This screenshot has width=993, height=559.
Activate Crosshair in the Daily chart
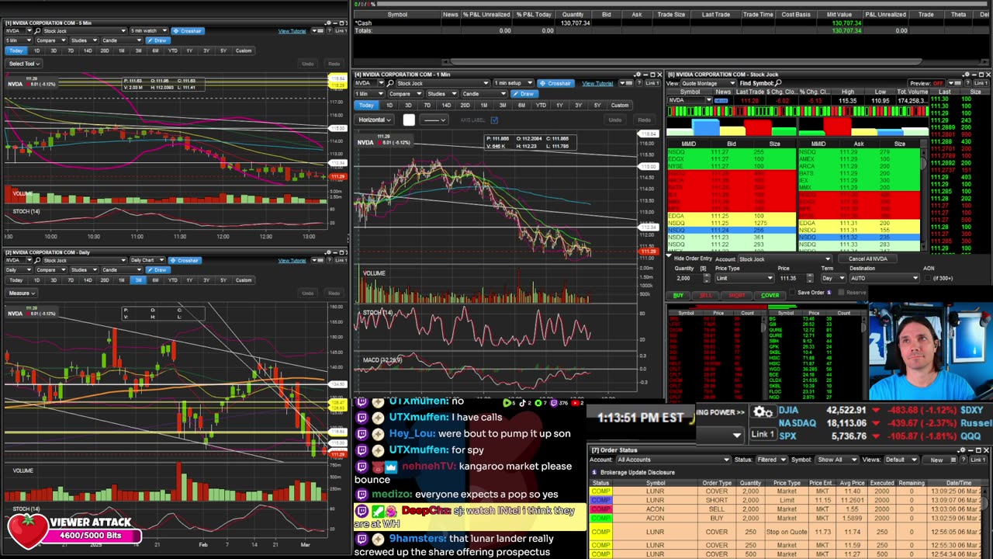[x=185, y=260]
